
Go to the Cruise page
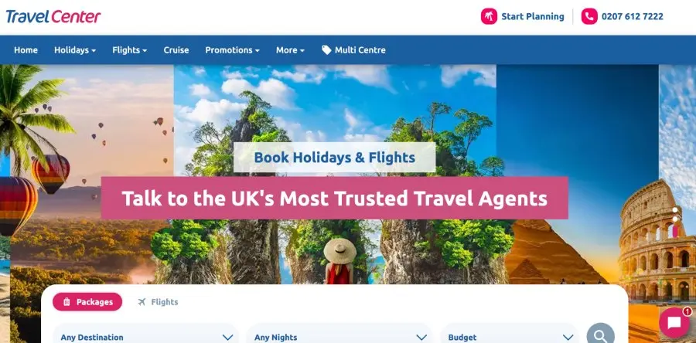176,50
